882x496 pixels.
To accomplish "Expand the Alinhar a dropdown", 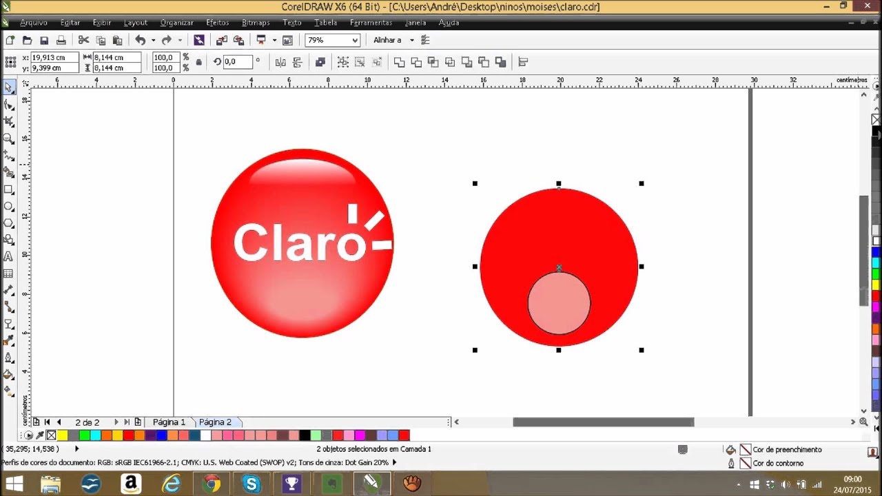I will (412, 41).
